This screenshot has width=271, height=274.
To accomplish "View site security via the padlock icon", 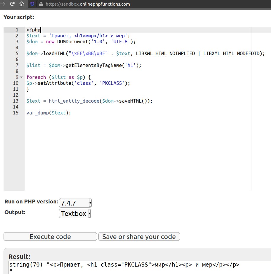I will [41, 4].
